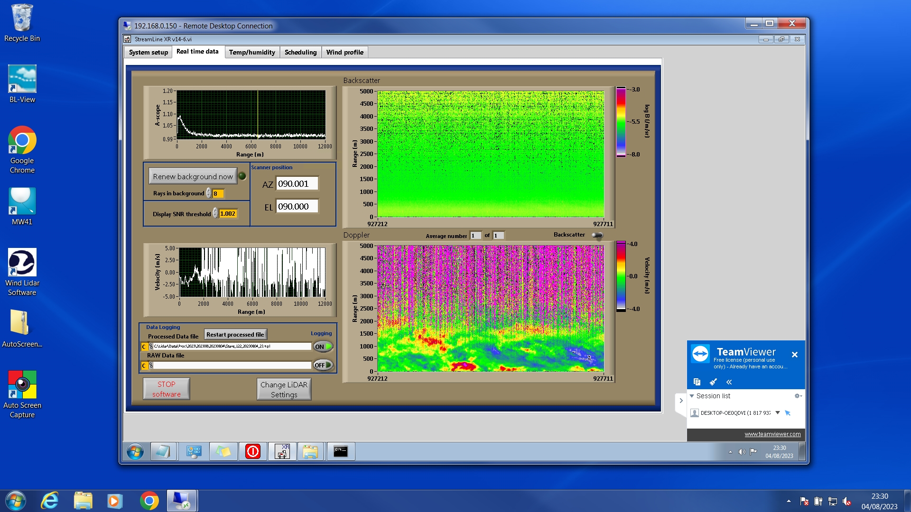Click the red power icon in remote taskbar

tap(252, 451)
